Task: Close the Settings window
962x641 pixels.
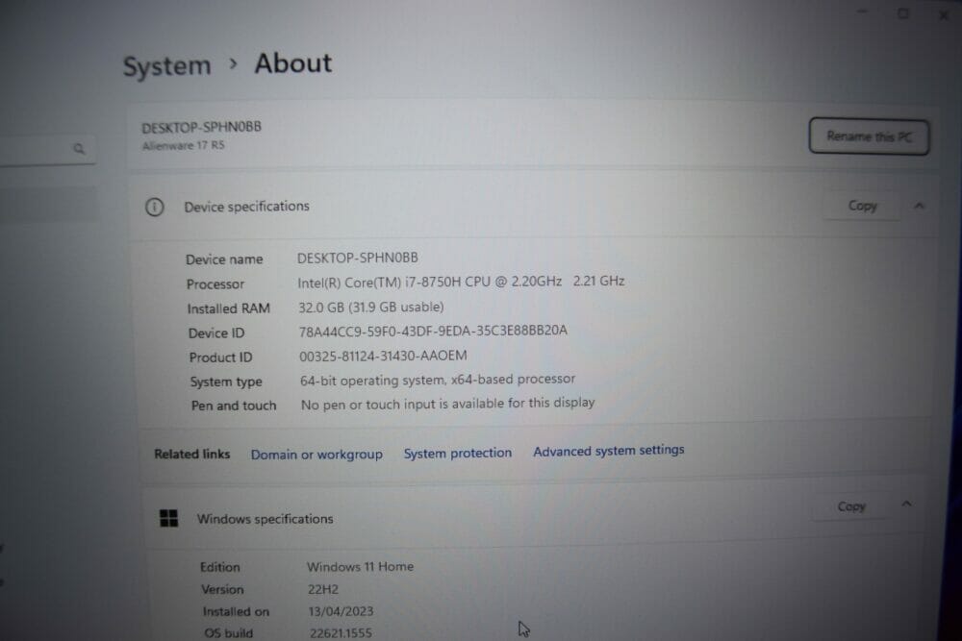Action: click(x=945, y=14)
